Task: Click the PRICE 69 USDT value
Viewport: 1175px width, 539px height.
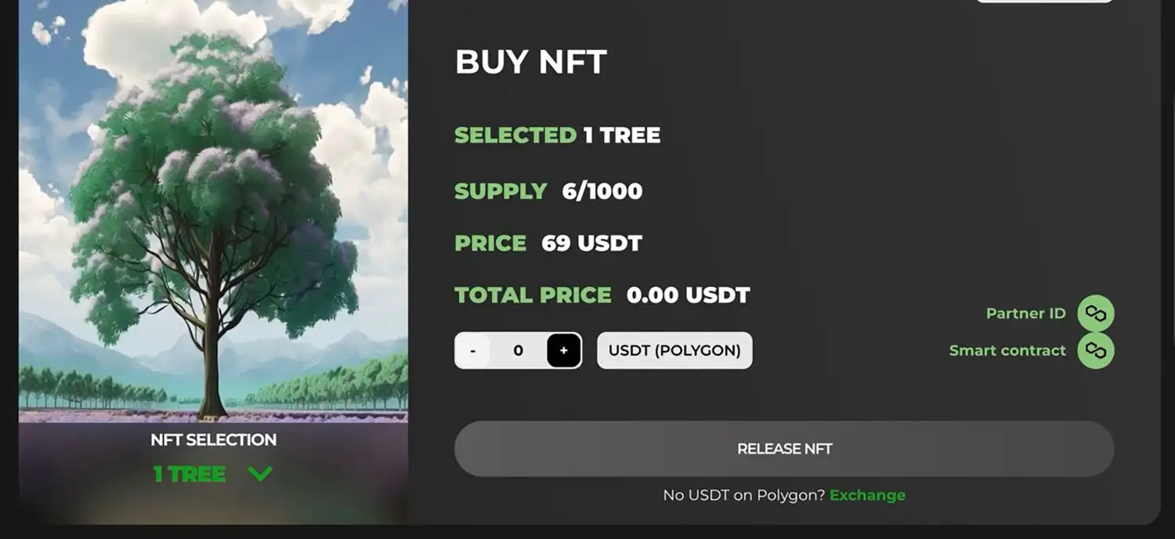Action: [591, 243]
